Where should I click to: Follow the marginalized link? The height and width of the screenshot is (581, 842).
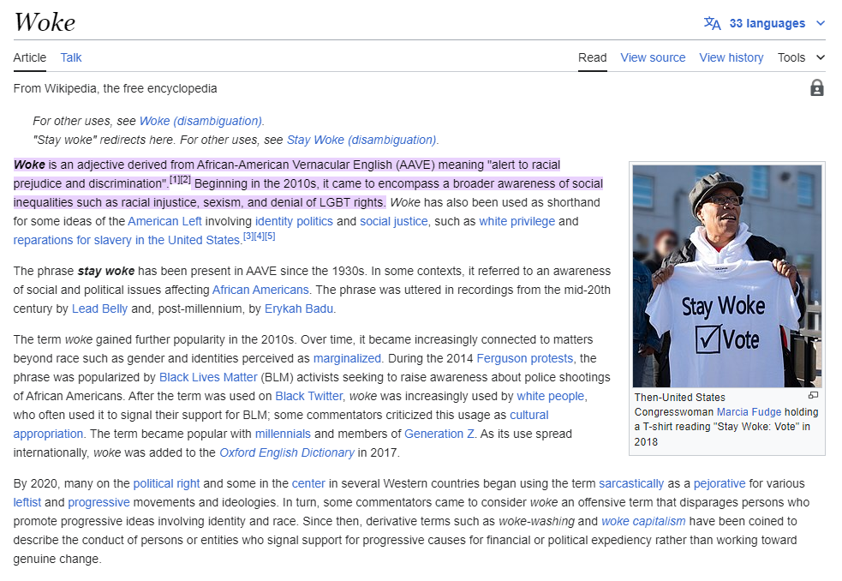pyautogui.click(x=347, y=358)
